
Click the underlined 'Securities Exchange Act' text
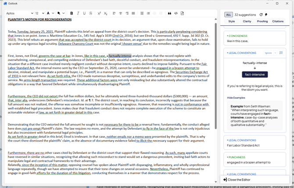click(x=192, y=72)
